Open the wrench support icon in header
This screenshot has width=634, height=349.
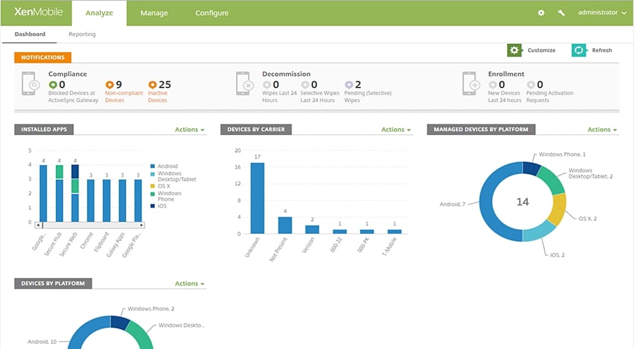click(561, 13)
